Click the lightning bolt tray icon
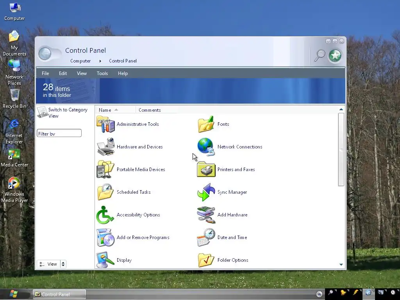The width and height of the screenshot is (400, 300). coord(355,292)
